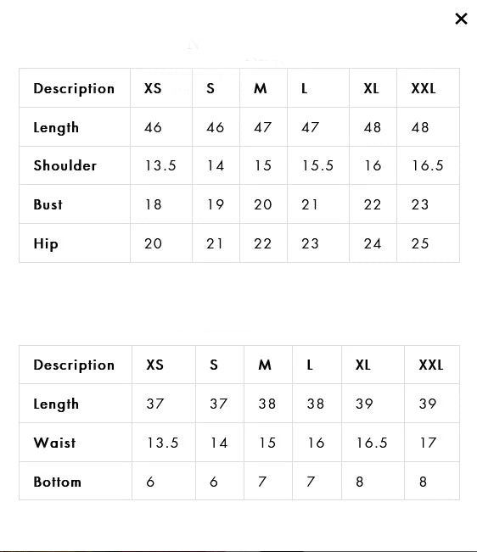
Task: Select Length value 46 under size S
Action: [x=216, y=127]
